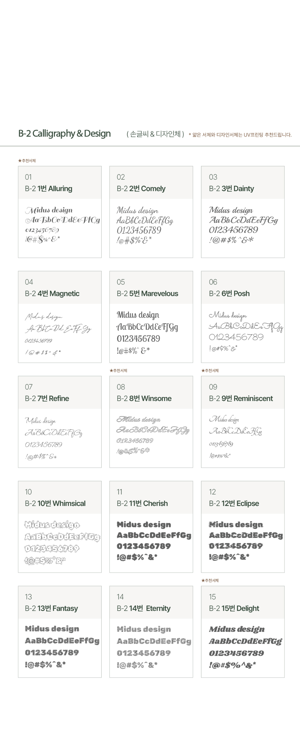Click the ★추천서체 badge above Delight card
This screenshot has width=300, height=744.
(x=210, y=581)
